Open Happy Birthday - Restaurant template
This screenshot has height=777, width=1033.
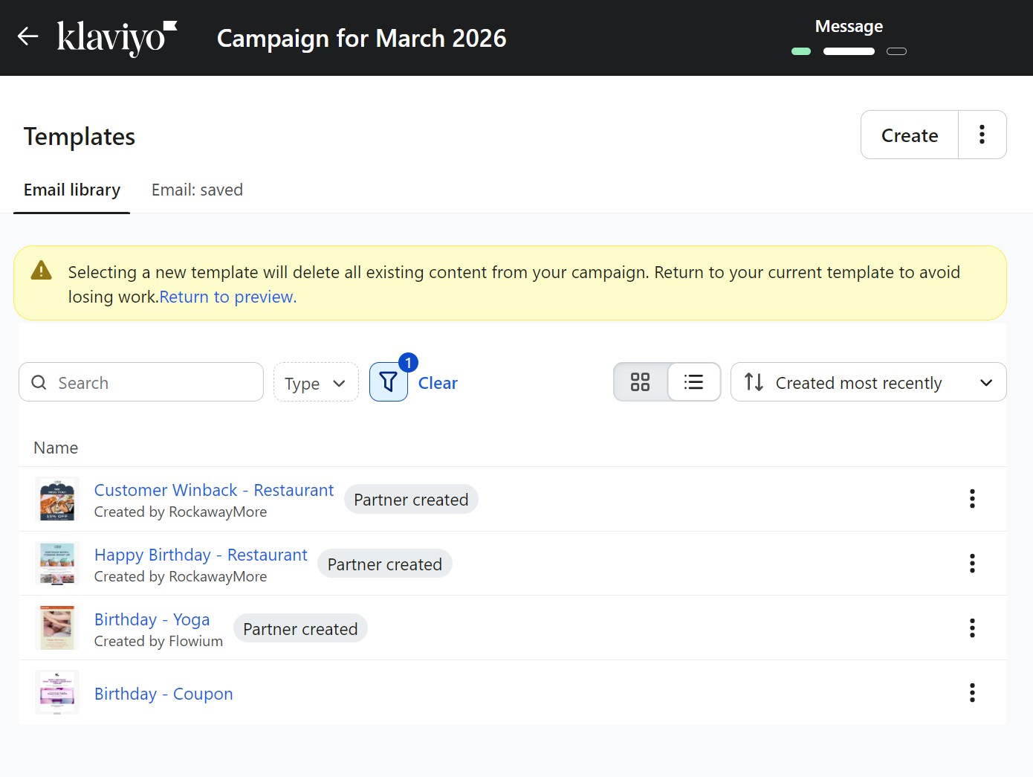(201, 555)
